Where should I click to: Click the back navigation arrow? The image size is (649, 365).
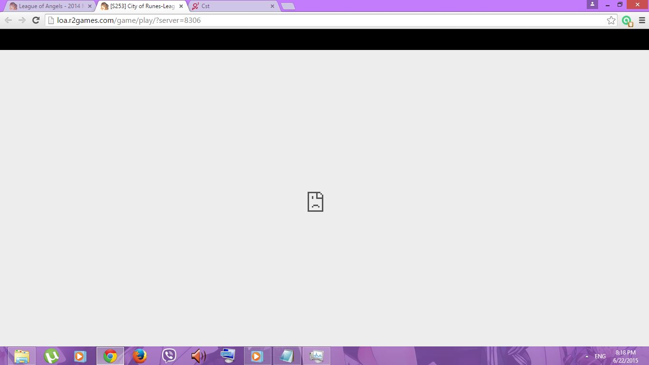8,20
